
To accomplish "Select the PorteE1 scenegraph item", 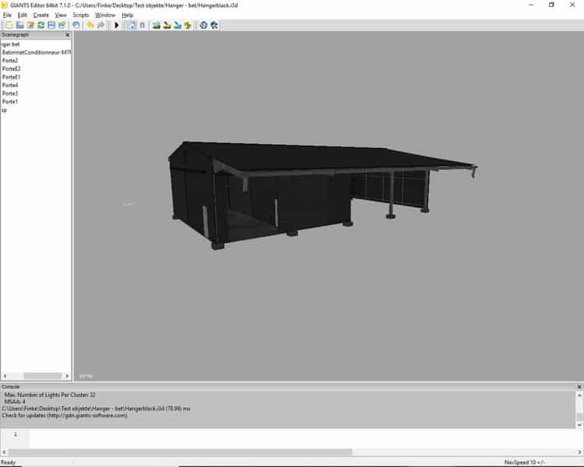I will [x=11, y=77].
